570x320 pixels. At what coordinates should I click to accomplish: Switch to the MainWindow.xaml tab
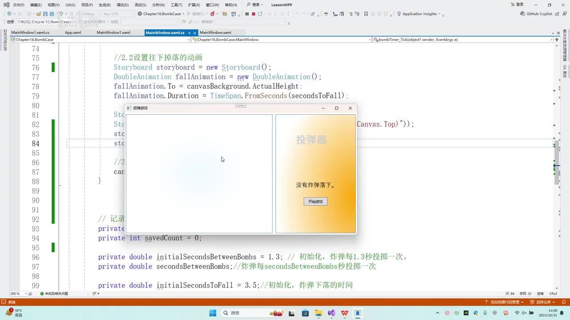[x=216, y=33]
